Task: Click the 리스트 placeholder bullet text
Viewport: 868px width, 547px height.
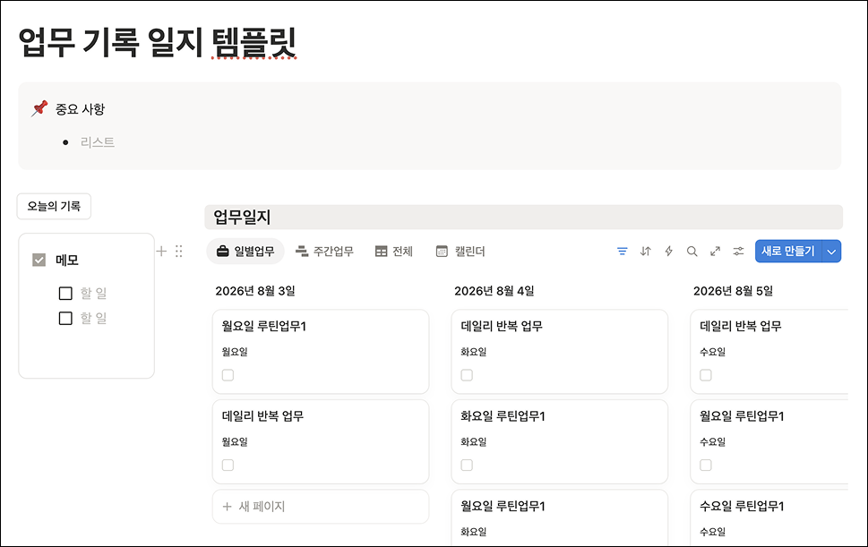Action: point(98,142)
